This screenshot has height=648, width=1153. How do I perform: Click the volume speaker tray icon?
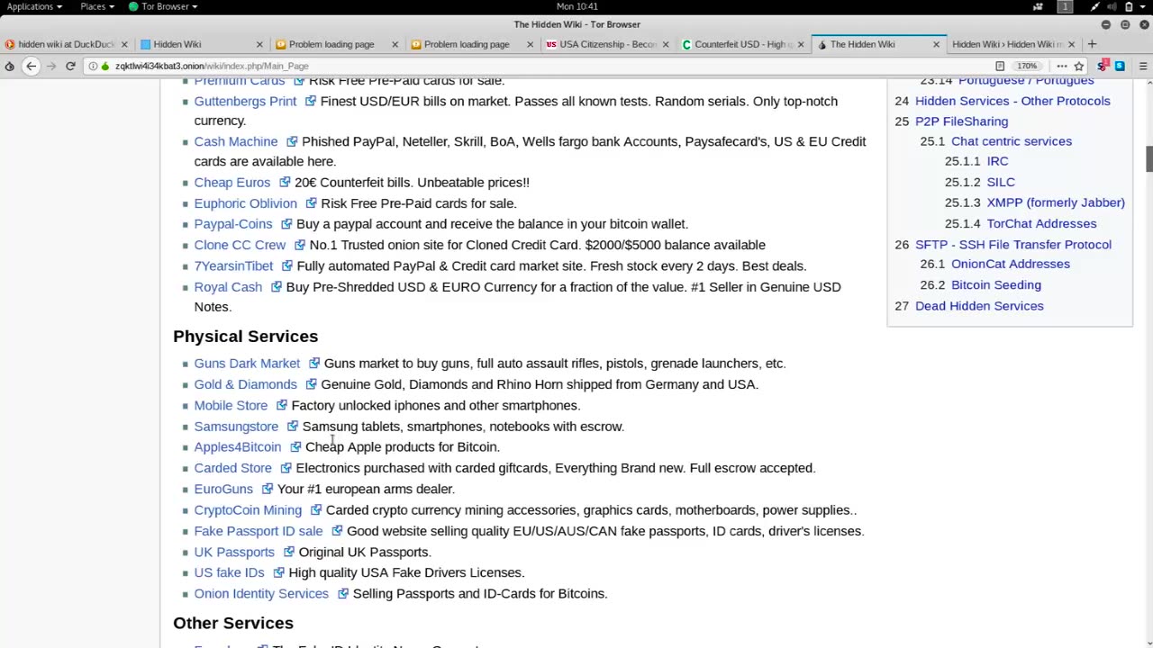click(x=1112, y=6)
